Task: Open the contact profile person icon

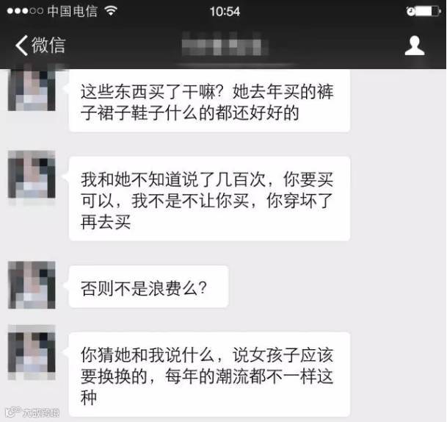Action: click(x=415, y=46)
